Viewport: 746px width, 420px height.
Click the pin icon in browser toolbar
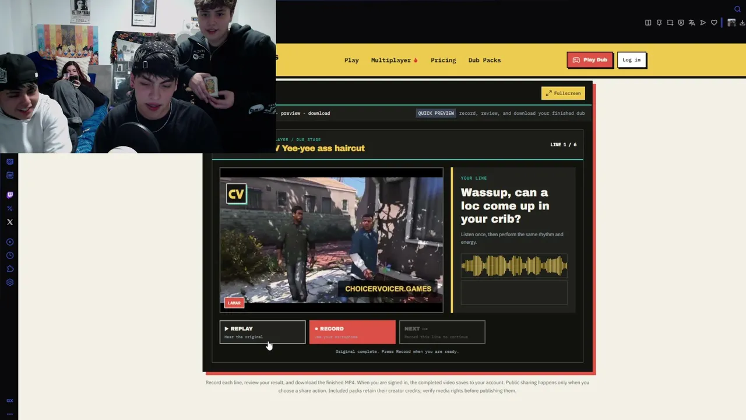[659, 23]
